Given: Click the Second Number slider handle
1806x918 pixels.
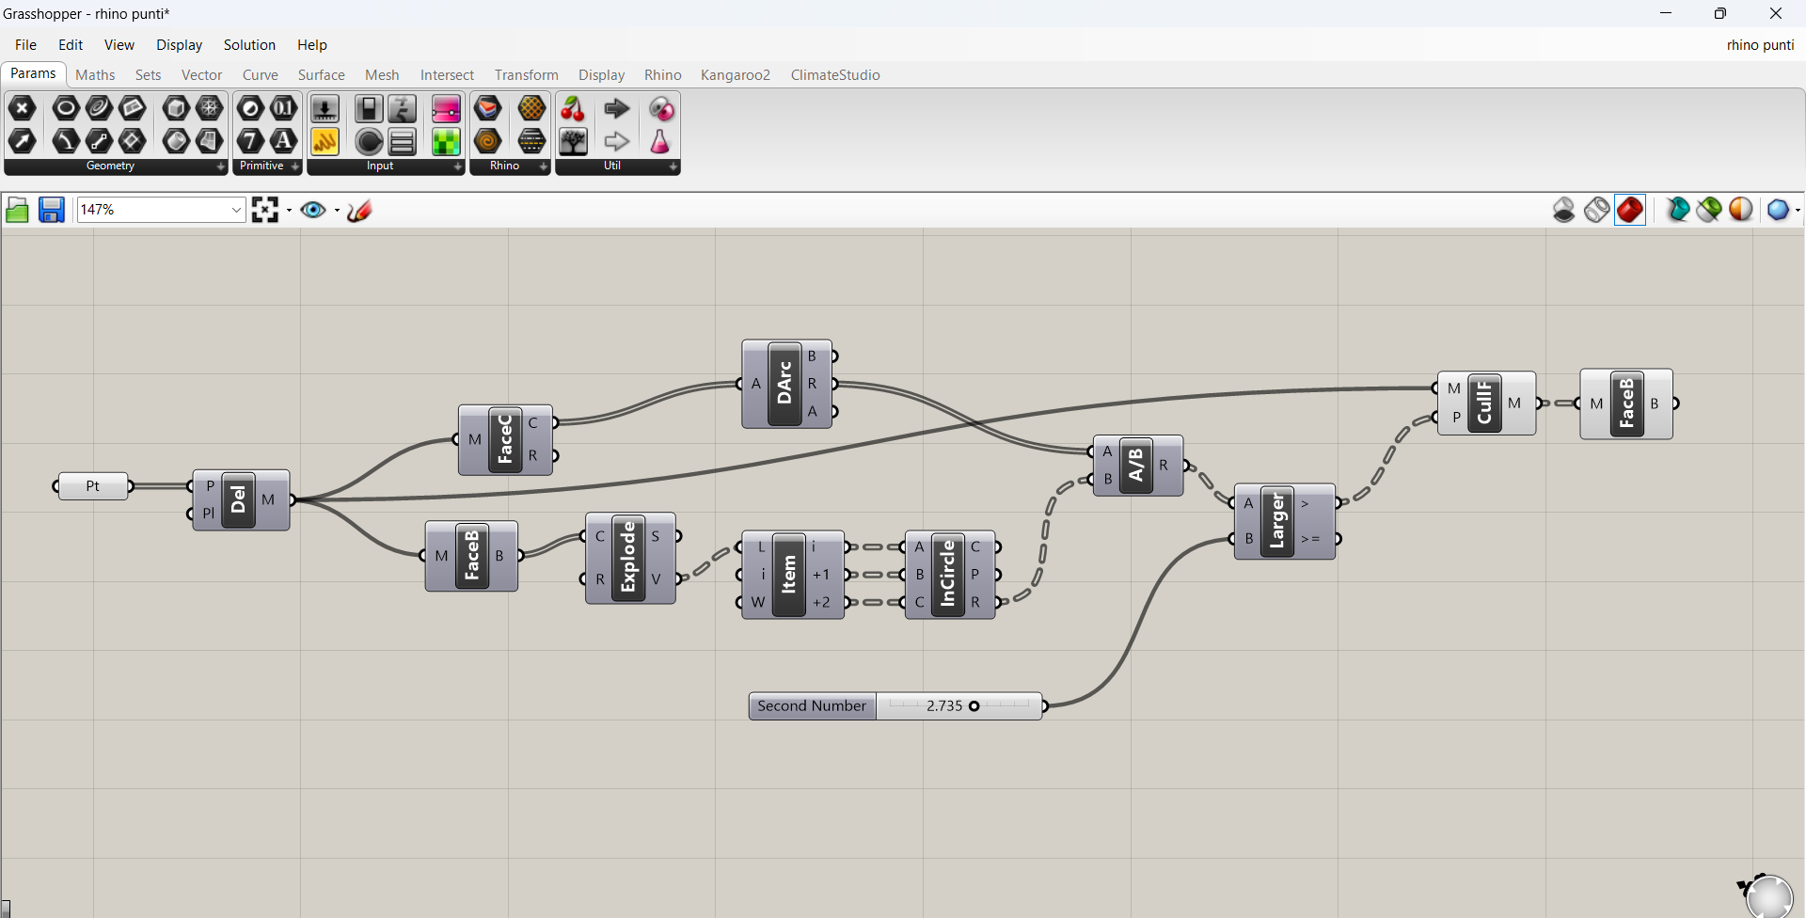Looking at the screenshot, I should click(974, 706).
